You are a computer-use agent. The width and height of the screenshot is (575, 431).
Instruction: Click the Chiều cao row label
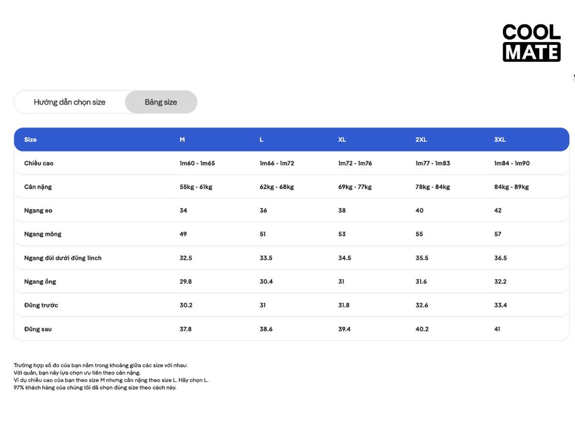click(39, 163)
